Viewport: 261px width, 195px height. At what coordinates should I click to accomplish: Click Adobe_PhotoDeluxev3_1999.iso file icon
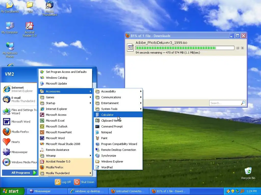click(x=130, y=47)
